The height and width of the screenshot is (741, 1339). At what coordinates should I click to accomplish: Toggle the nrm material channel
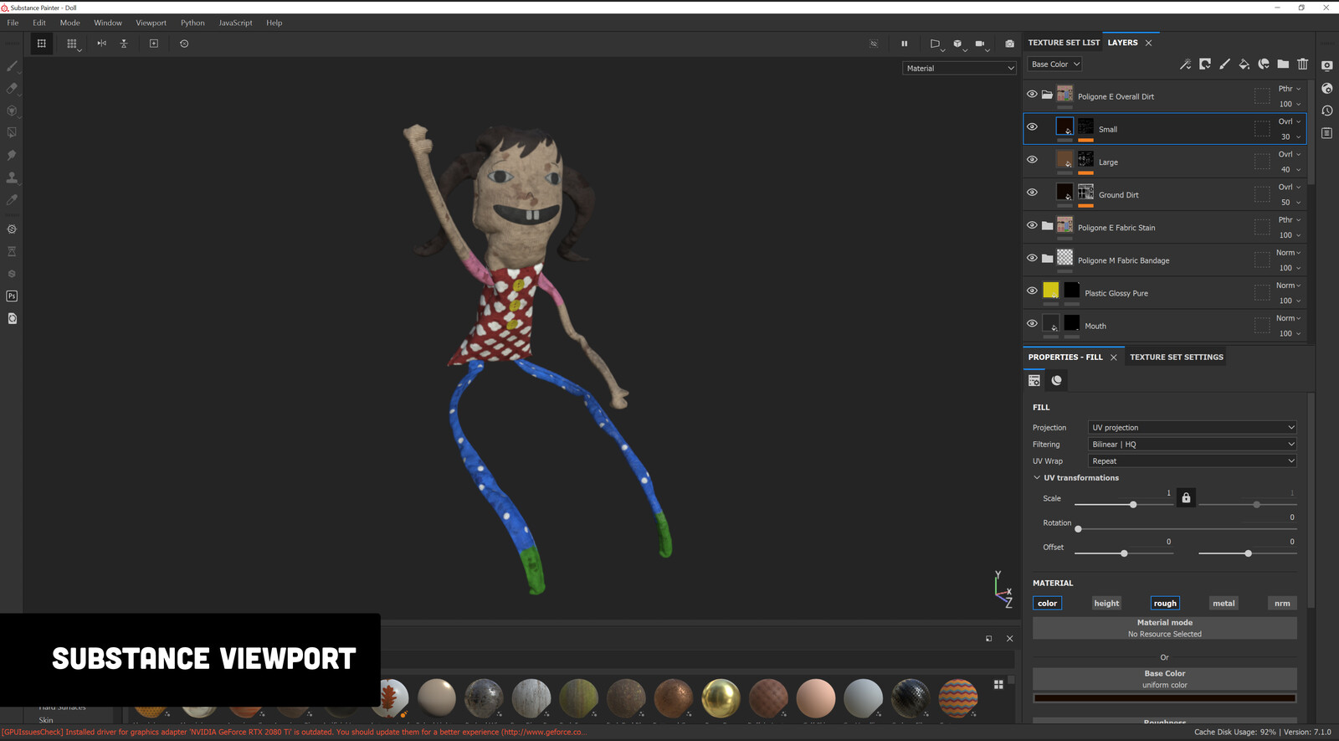(x=1282, y=603)
